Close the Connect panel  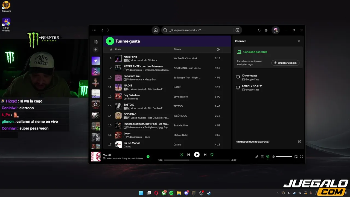[x=299, y=41]
